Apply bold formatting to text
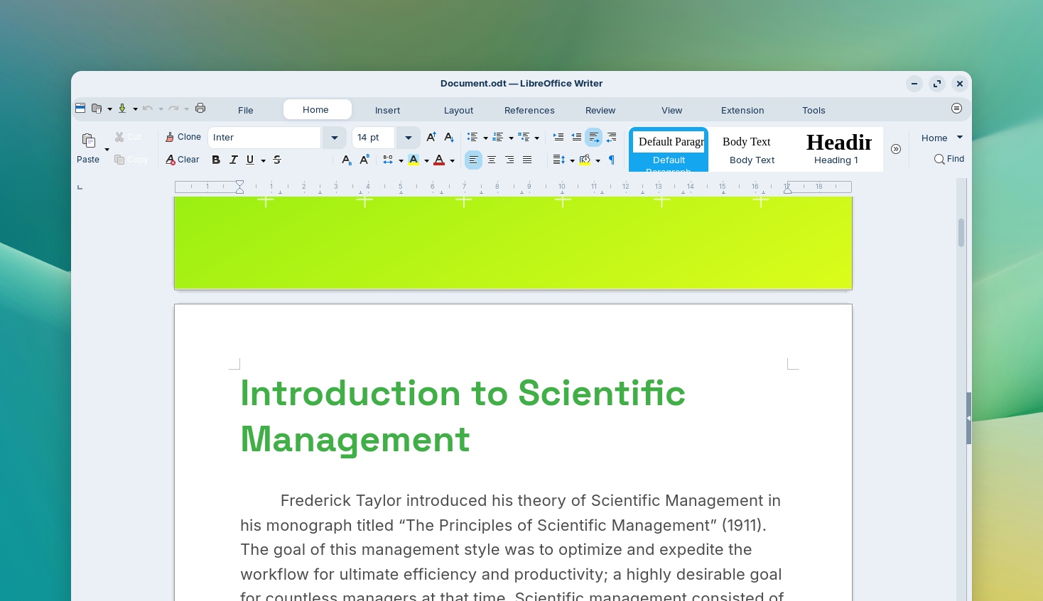Screen dimensions: 1043x601 (x=216, y=160)
